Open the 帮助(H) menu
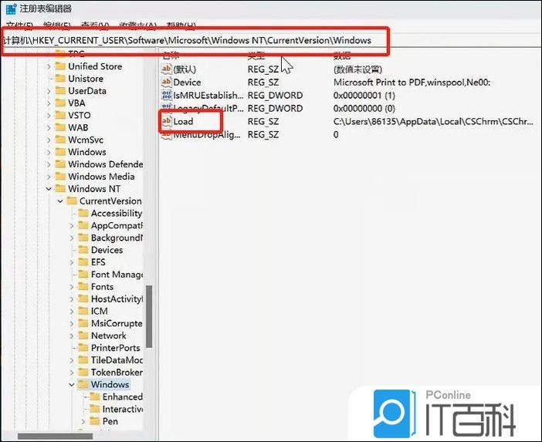 (181, 25)
